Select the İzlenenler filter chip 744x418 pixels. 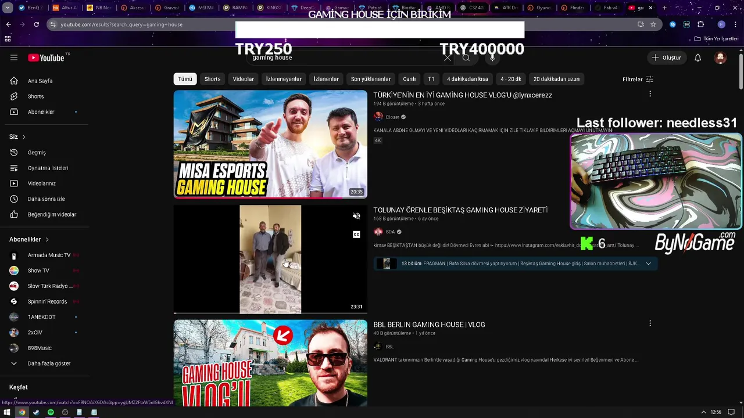click(326, 79)
